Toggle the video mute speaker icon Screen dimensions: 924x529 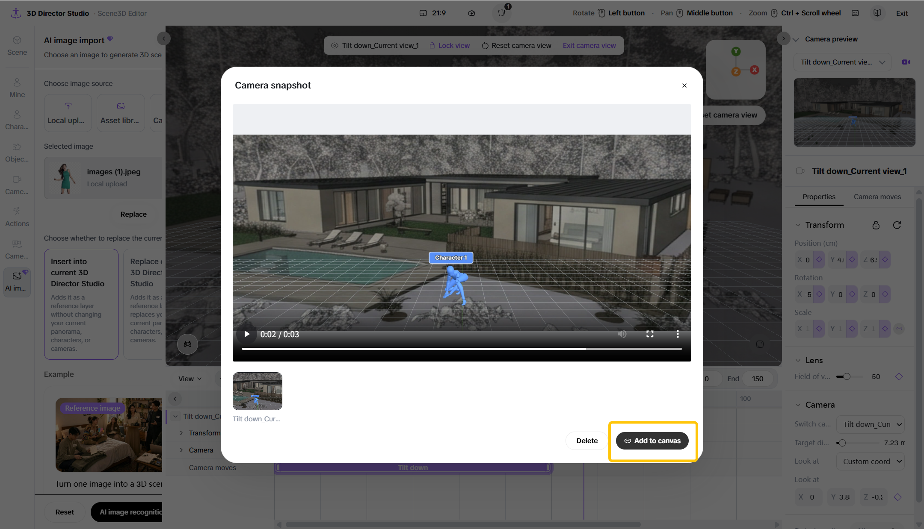pyautogui.click(x=622, y=334)
